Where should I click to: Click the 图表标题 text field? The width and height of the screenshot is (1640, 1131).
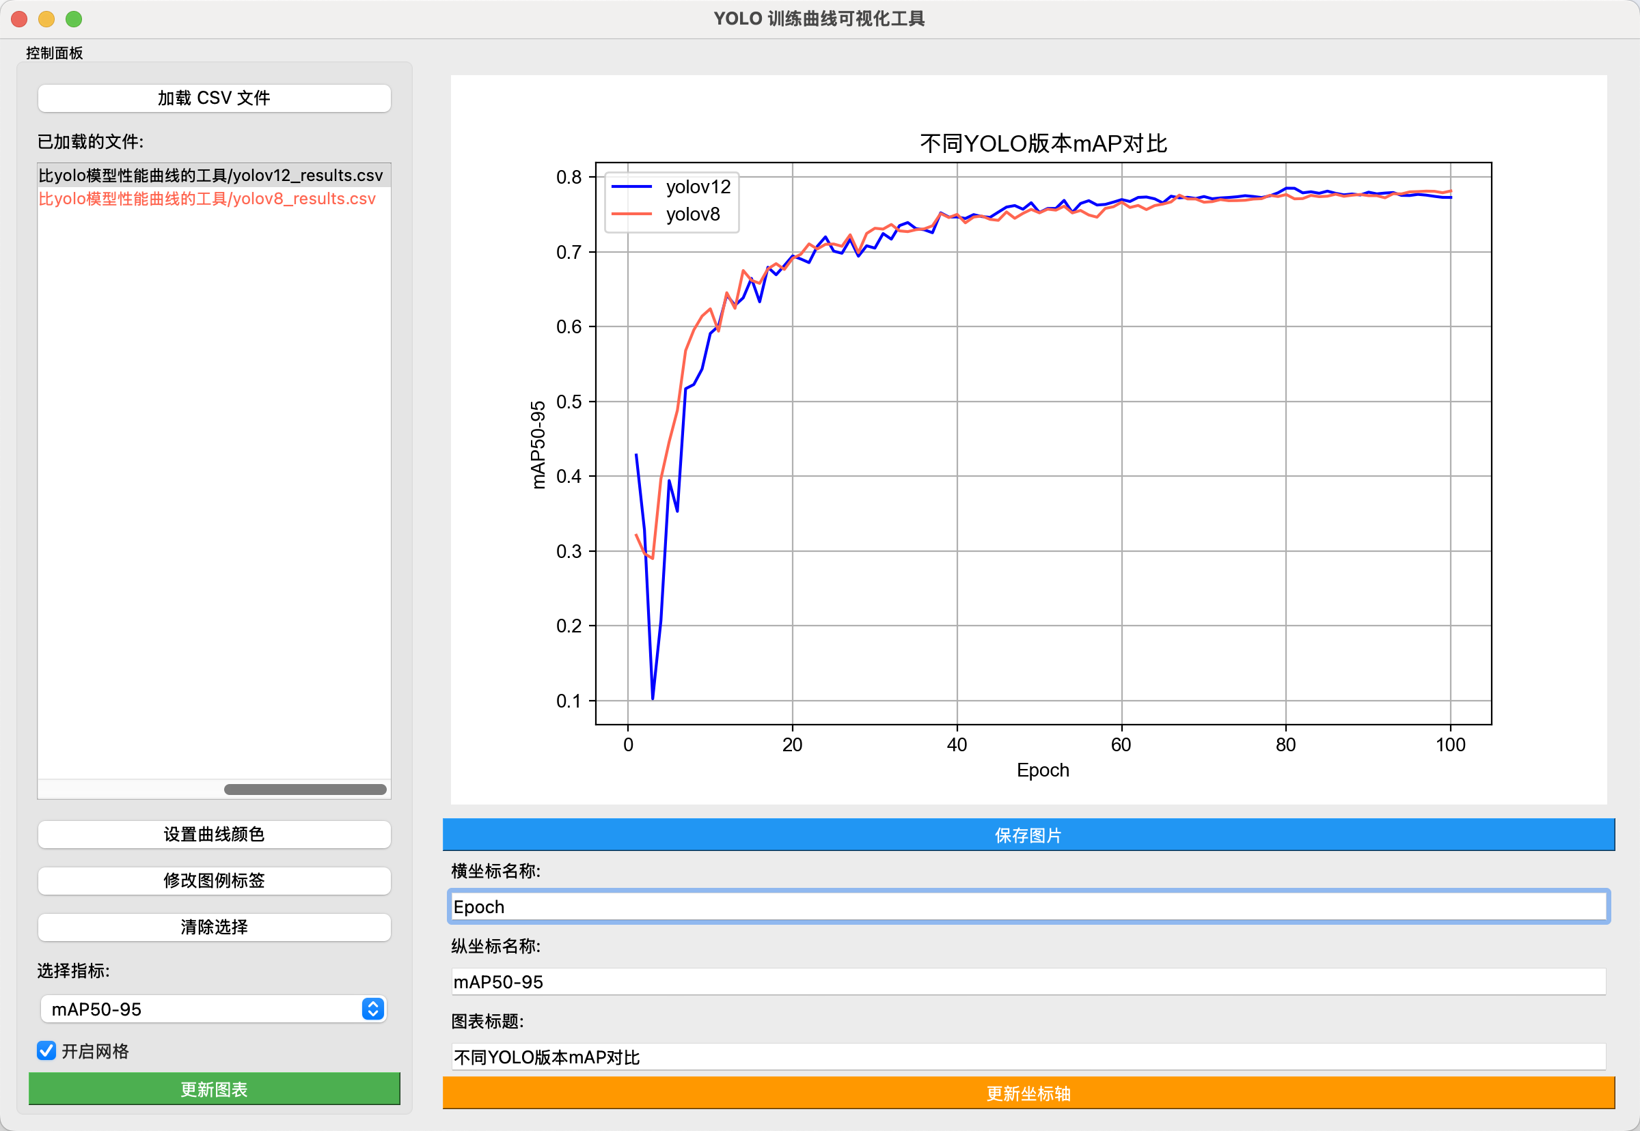point(1028,1057)
